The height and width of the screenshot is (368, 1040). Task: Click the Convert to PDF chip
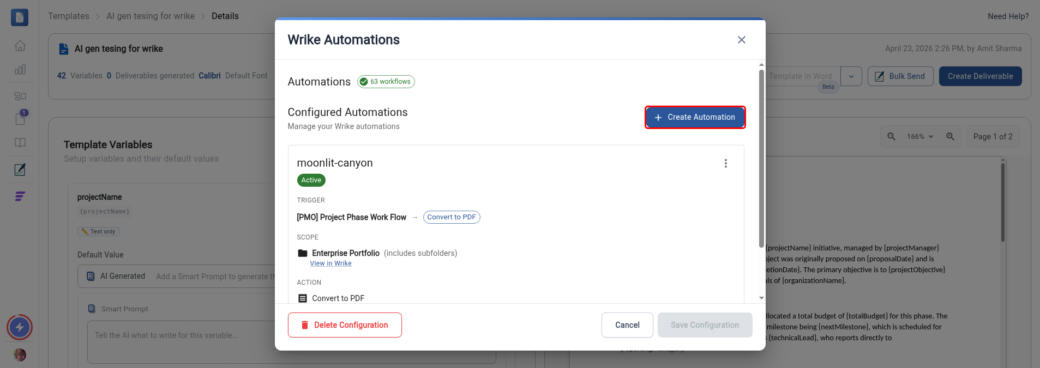[x=452, y=217]
